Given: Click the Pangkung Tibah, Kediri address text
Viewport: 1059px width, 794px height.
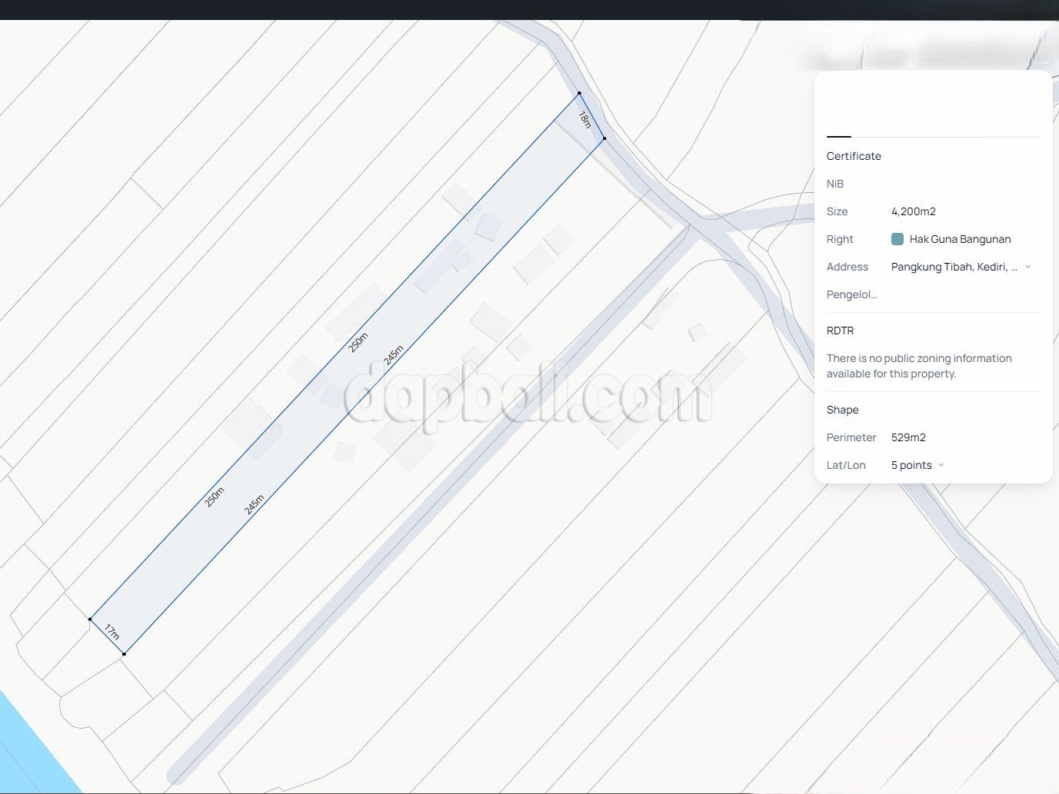Looking at the screenshot, I should coord(954,267).
